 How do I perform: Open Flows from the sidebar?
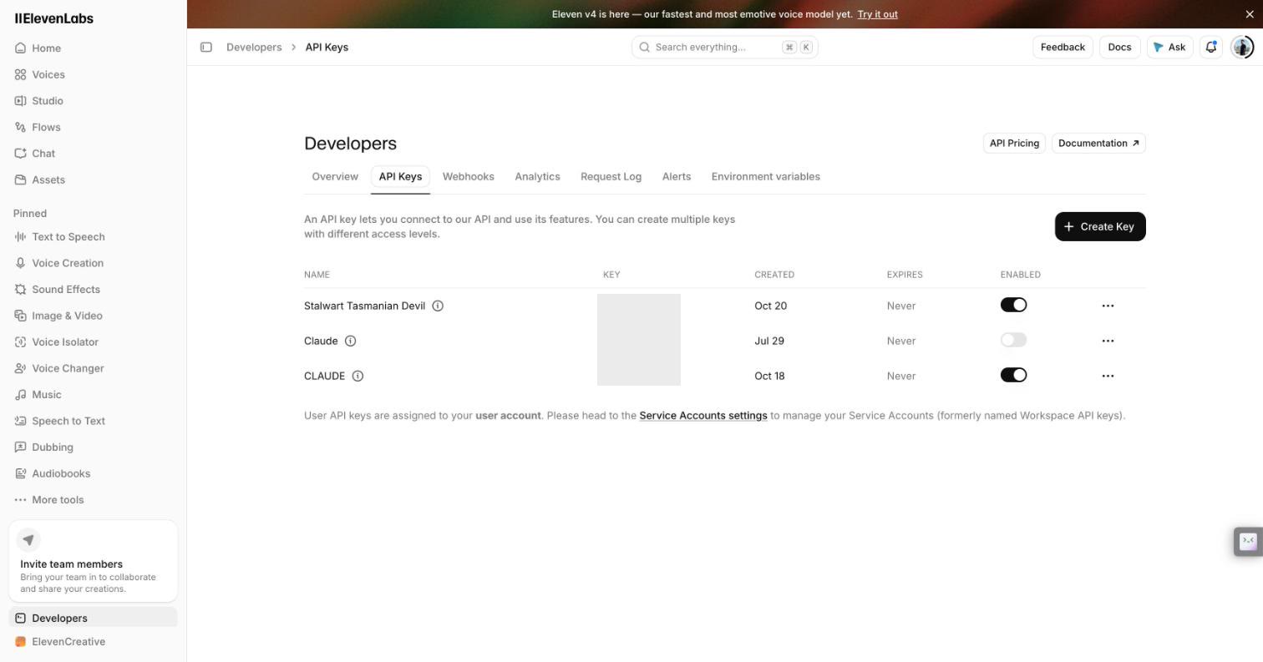(94, 127)
